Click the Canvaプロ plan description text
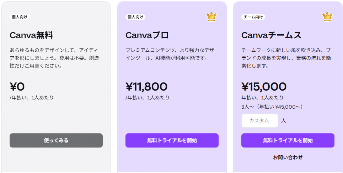 pos(170,54)
